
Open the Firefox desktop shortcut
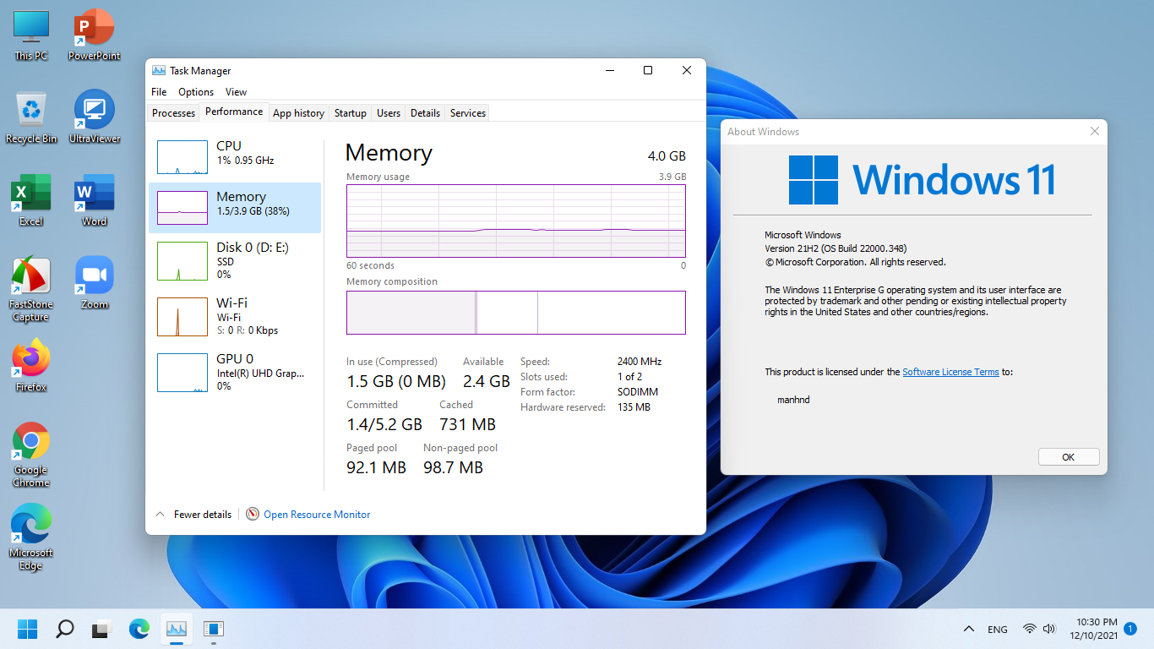pyautogui.click(x=31, y=365)
